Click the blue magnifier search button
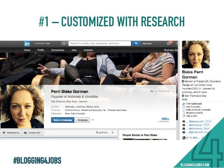The image size is (224, 168). click(x=136, y=43)
